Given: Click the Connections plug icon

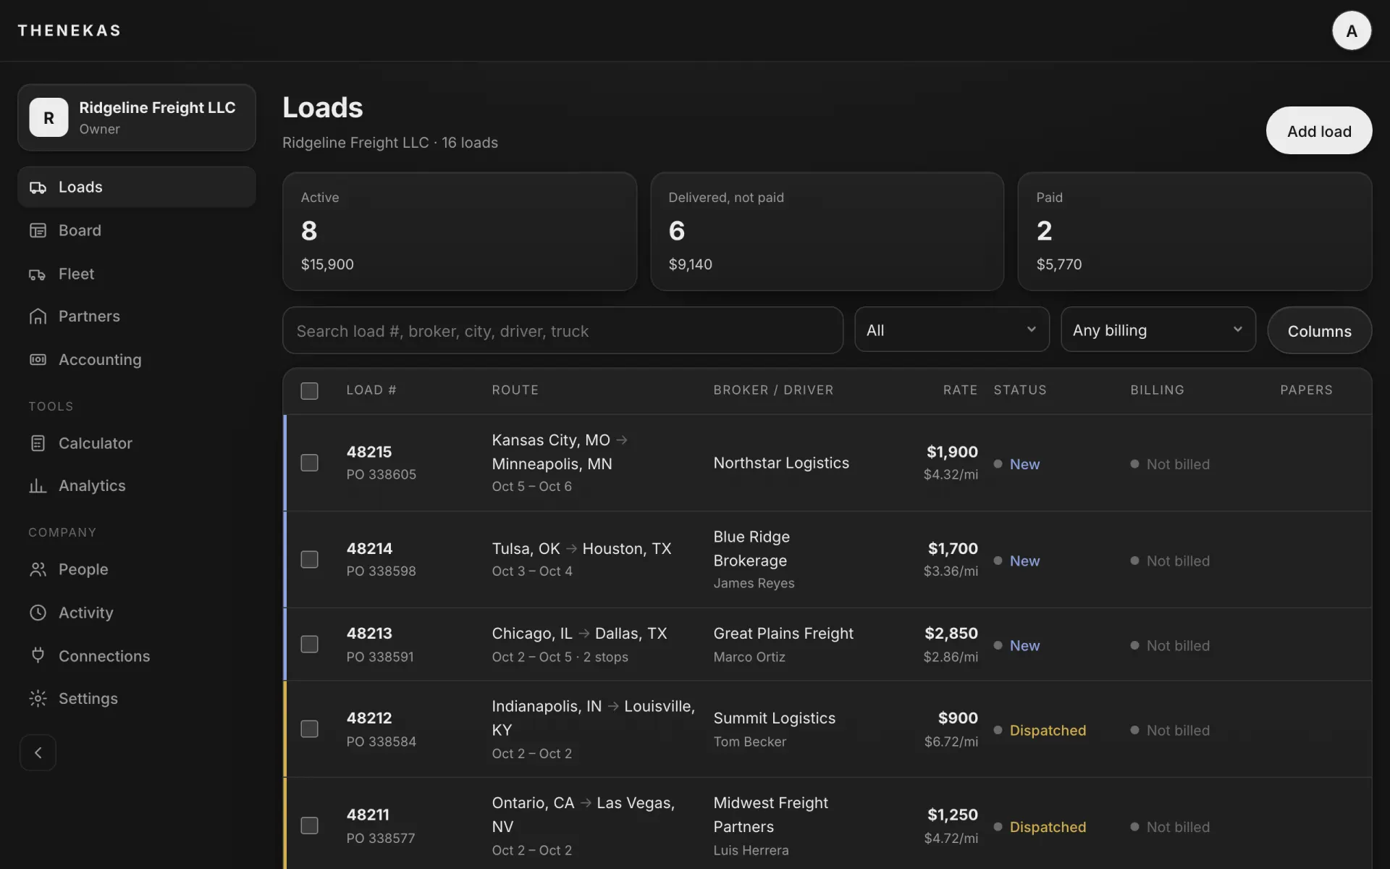Looking at the screenshot, I should pos(38,655).
